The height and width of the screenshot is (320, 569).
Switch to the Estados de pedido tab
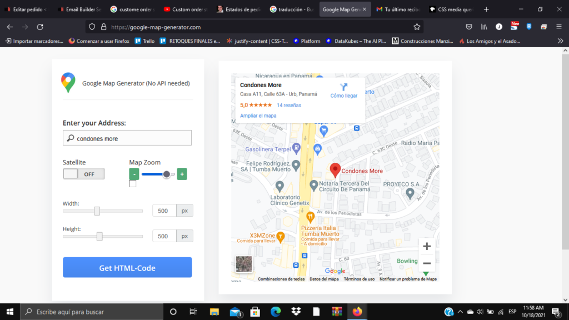point(239,9)
